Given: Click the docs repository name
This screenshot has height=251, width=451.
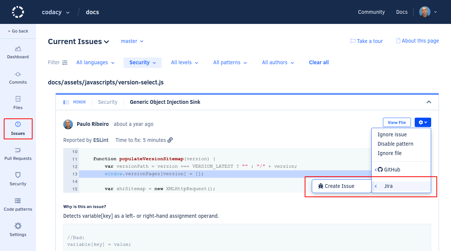Looking at the screenshot, I should 92,12.
